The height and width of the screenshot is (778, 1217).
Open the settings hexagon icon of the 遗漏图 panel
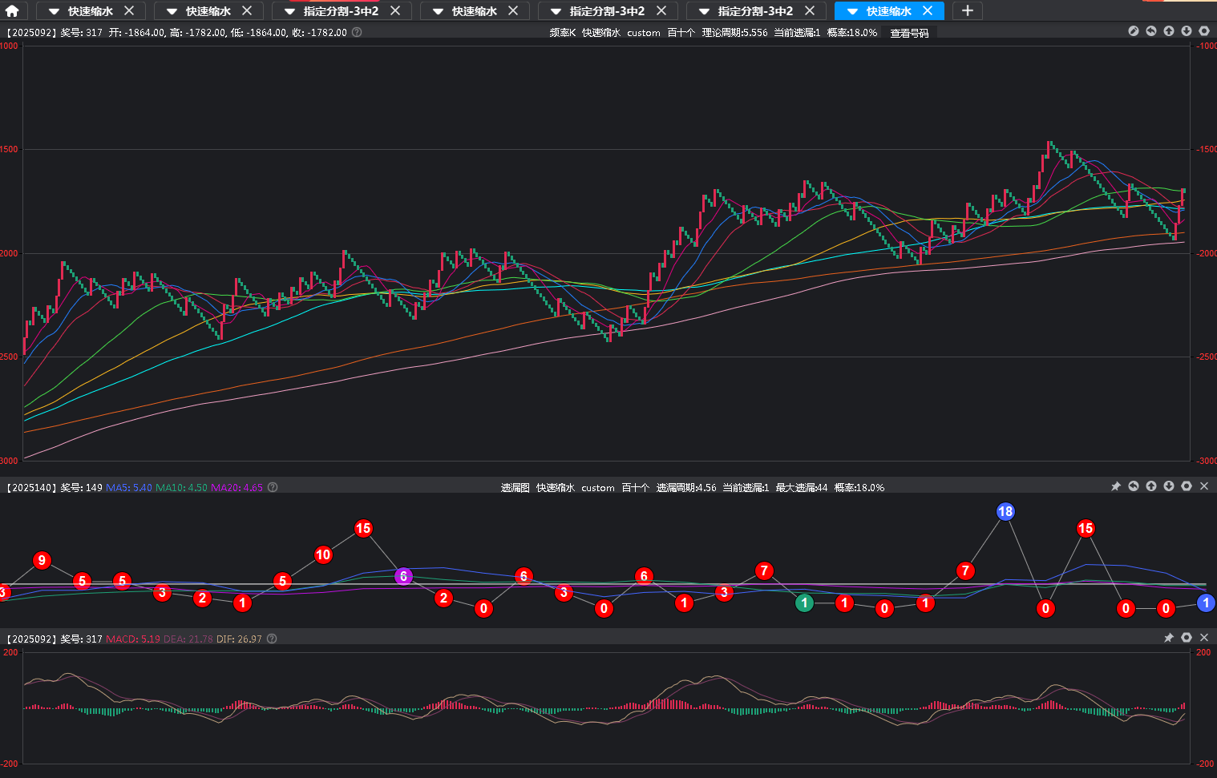tap(1187, 486)
